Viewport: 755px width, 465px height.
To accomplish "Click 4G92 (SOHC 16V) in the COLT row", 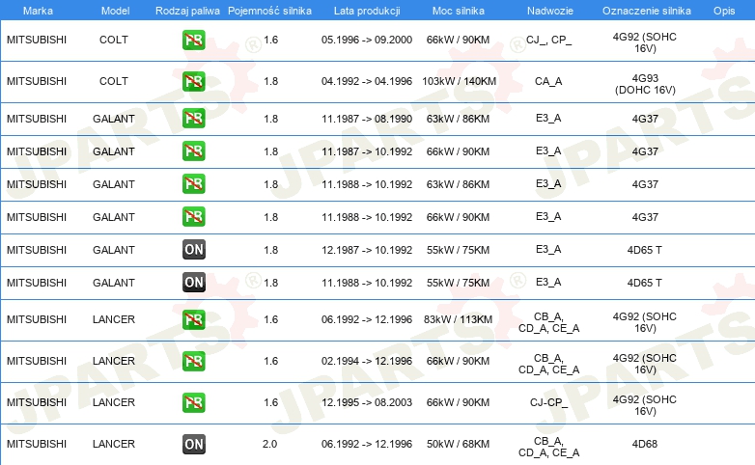I will coord(645,42).
